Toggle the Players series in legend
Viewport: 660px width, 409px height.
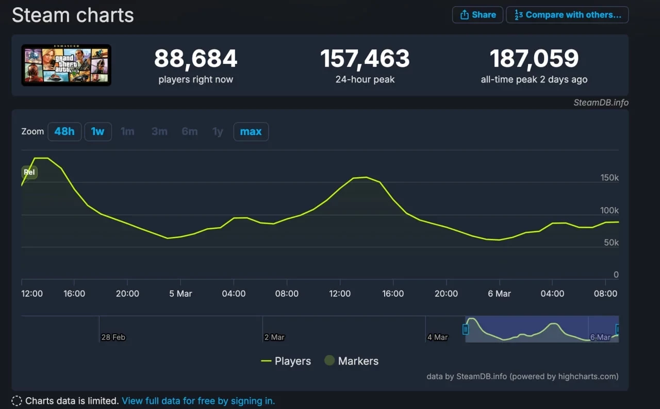pos(286,361)
